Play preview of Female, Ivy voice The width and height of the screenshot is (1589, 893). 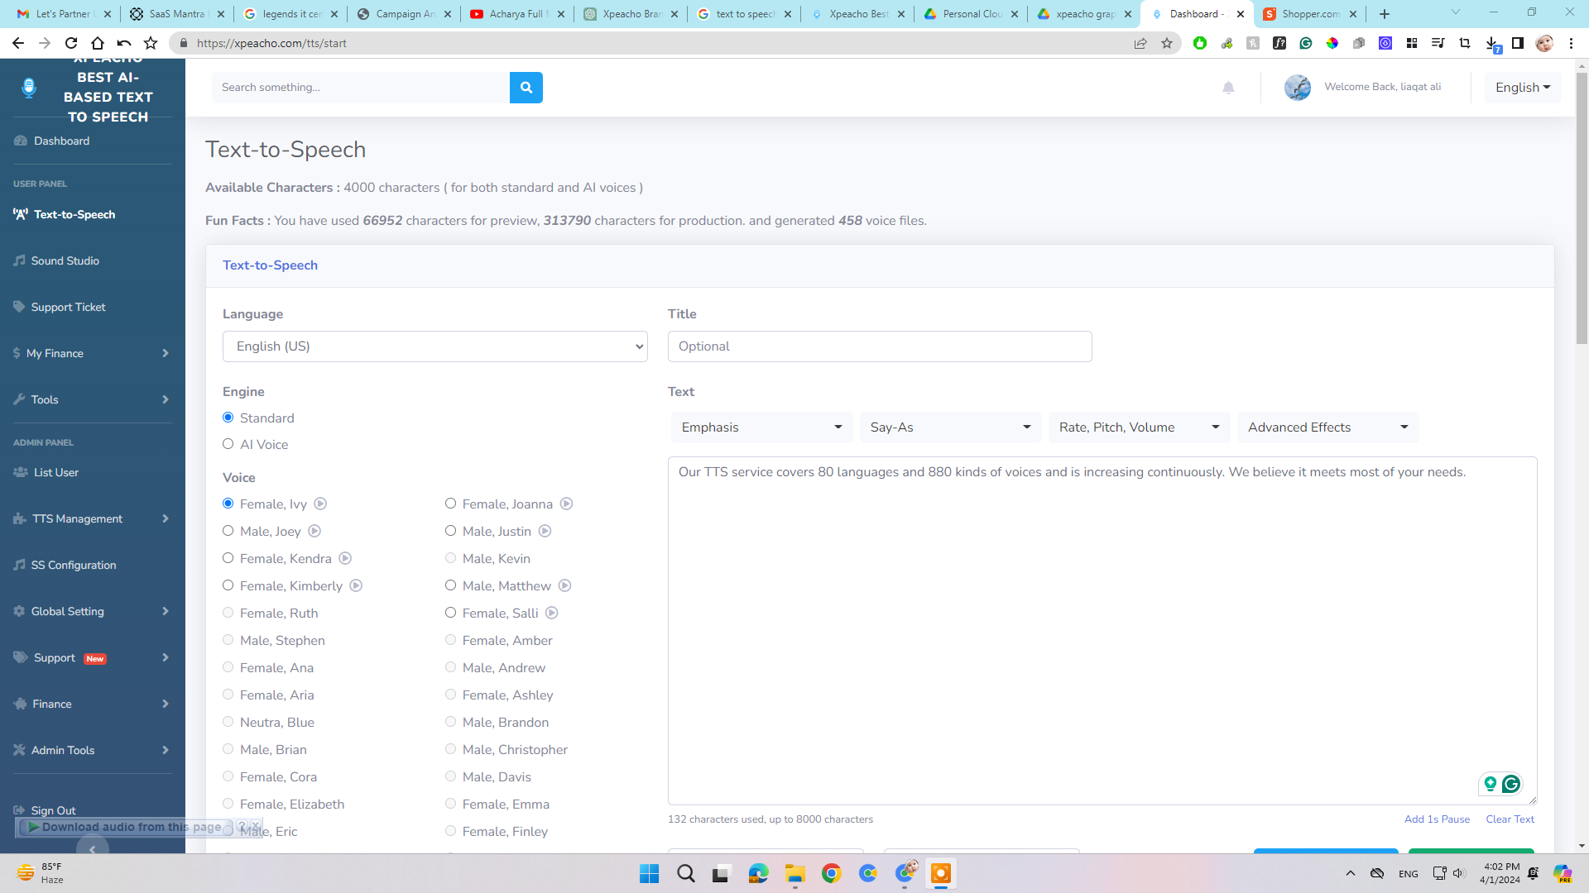click(x=320, y=504)
